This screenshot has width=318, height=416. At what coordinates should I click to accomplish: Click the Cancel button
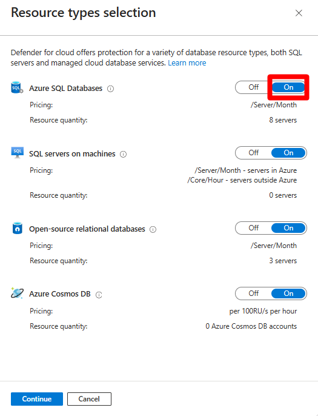click(x=89, y=399)
